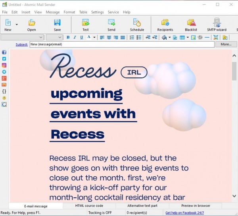Open the New button dropdown arrow
Image resolution: width=238 pixels, height=216 pixels.
click(17, 25)
